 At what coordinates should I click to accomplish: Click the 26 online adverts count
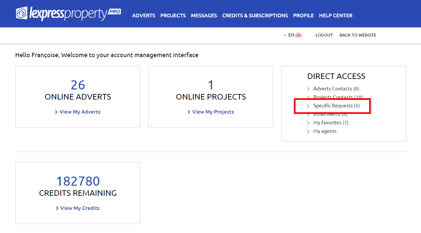pyautogui.click(x=78, y=85)
